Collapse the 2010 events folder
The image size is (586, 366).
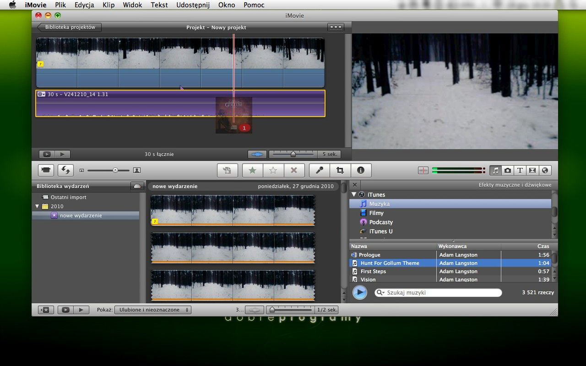tap(37, 206)
